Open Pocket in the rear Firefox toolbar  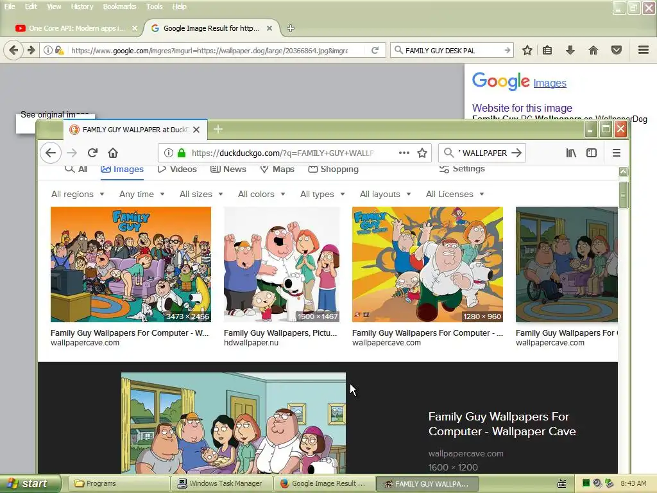[x=616, y=50]
